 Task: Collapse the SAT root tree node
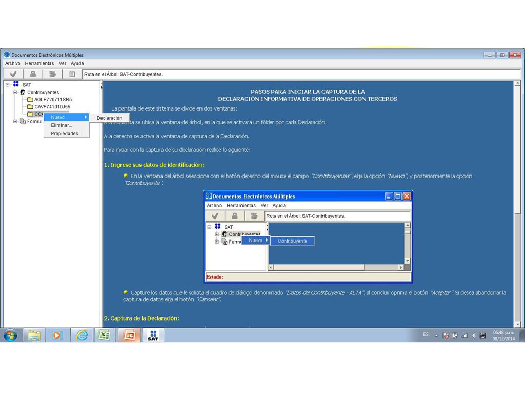click(x=7, y=85)
